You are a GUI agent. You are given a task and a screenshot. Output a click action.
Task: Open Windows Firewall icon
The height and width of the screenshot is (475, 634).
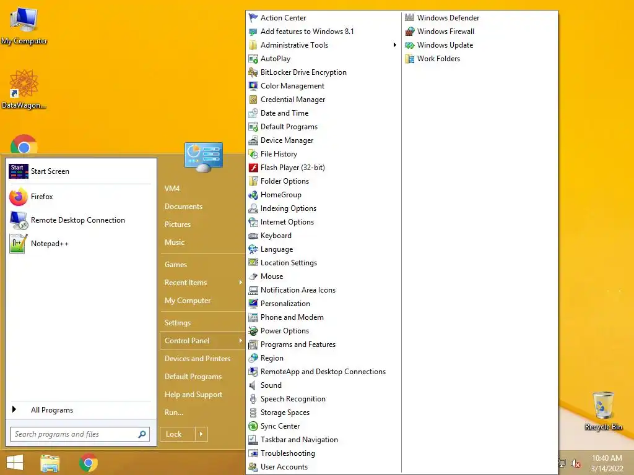click(410, 32)
